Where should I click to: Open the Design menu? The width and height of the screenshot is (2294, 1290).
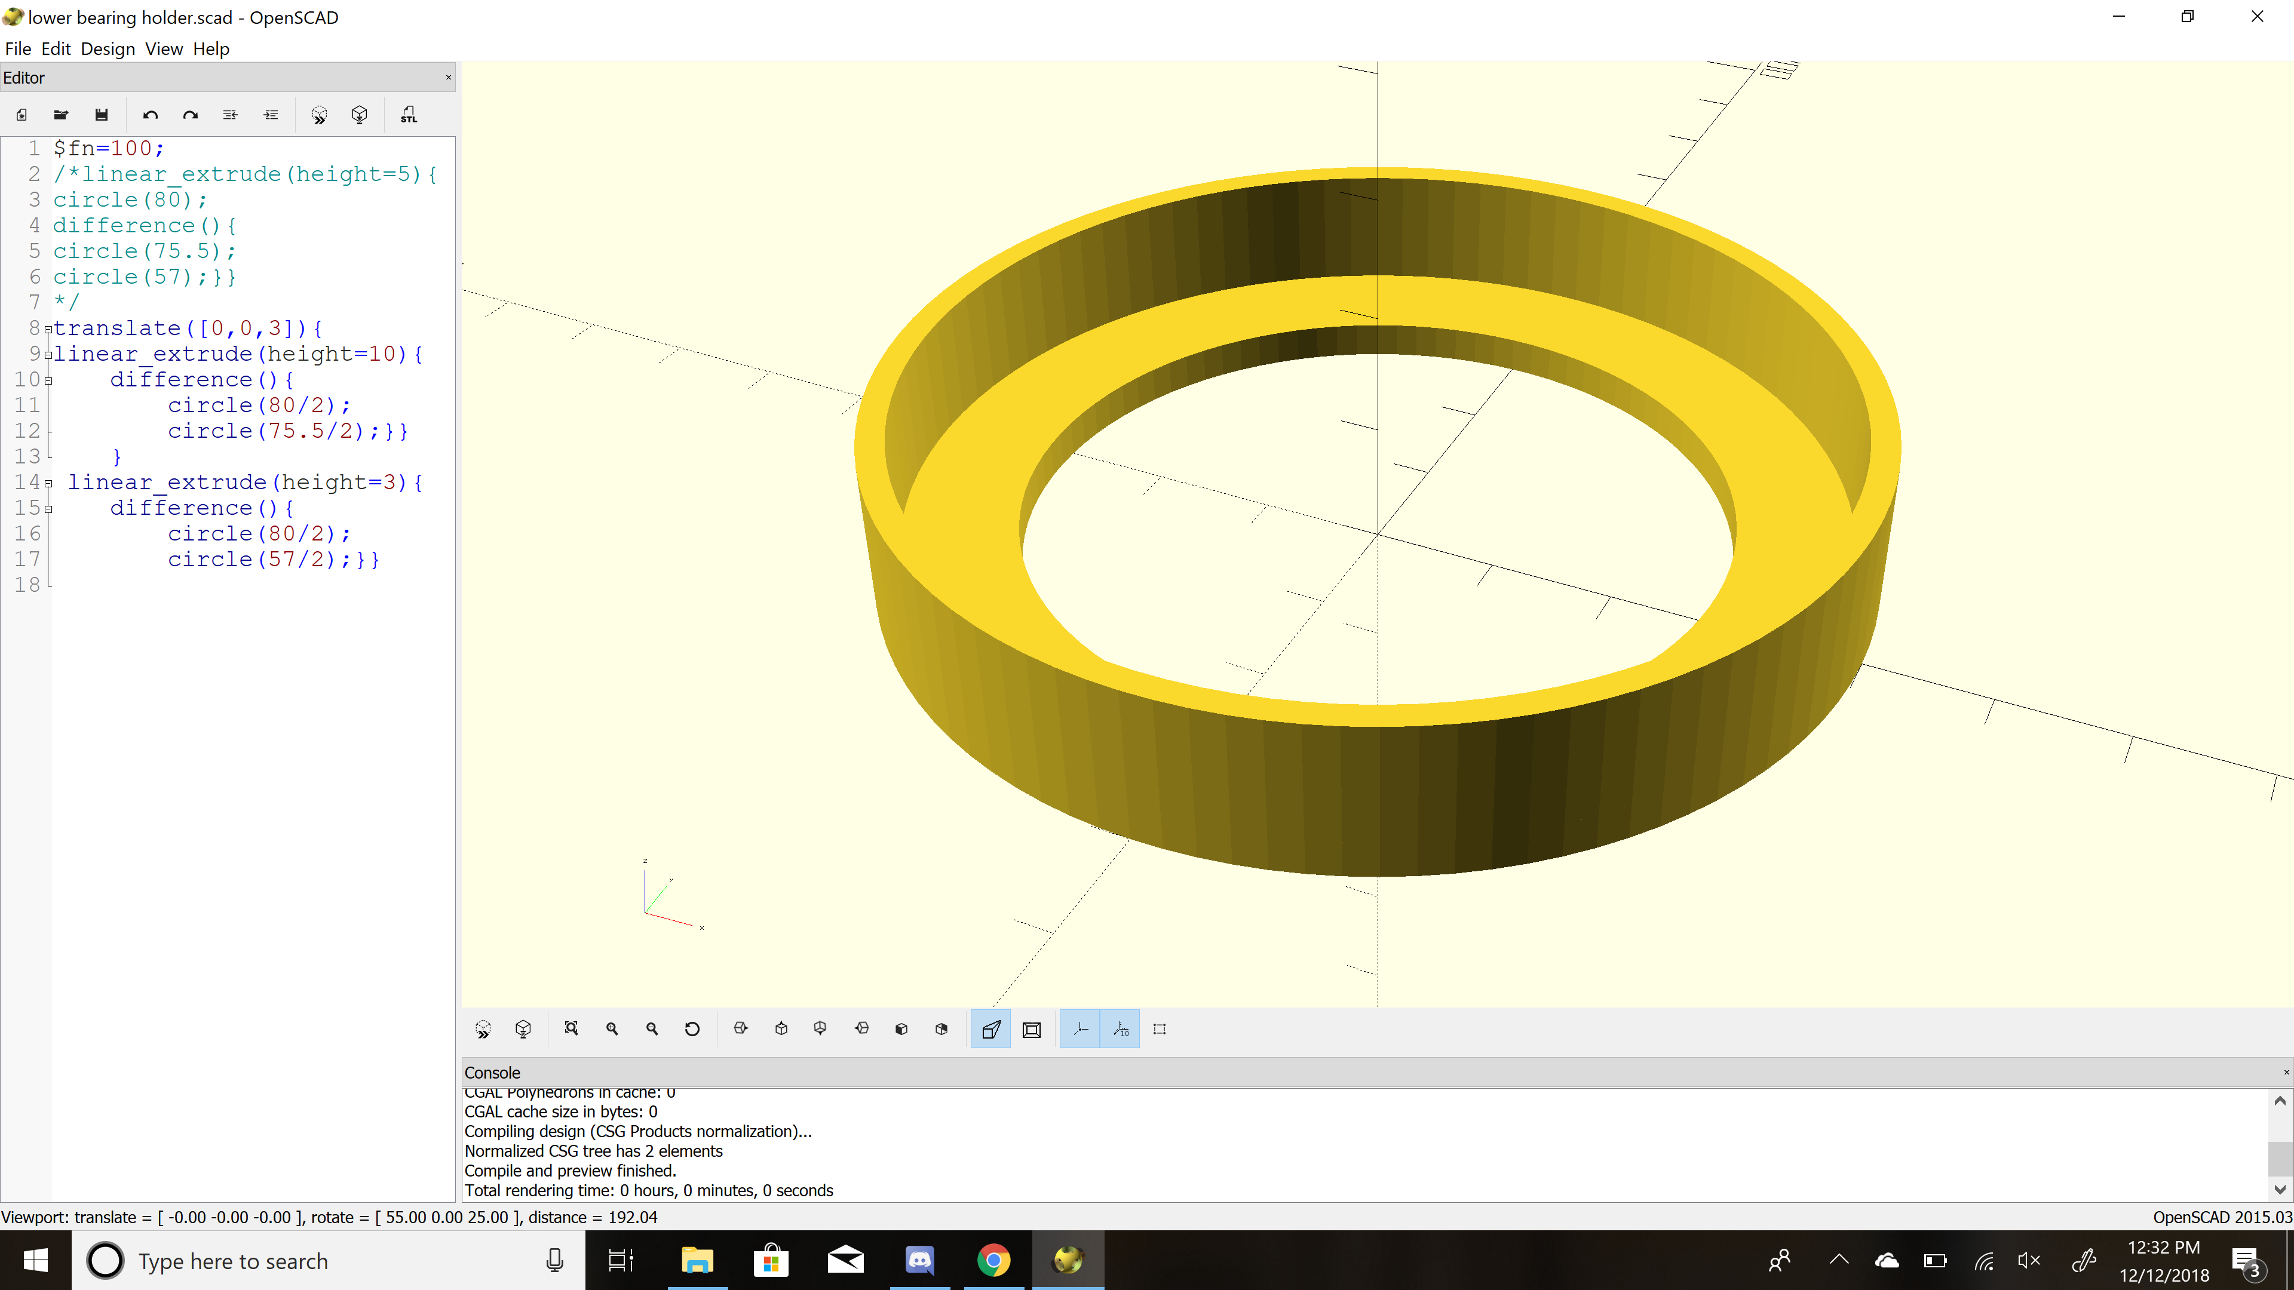(x=108, y=49)
